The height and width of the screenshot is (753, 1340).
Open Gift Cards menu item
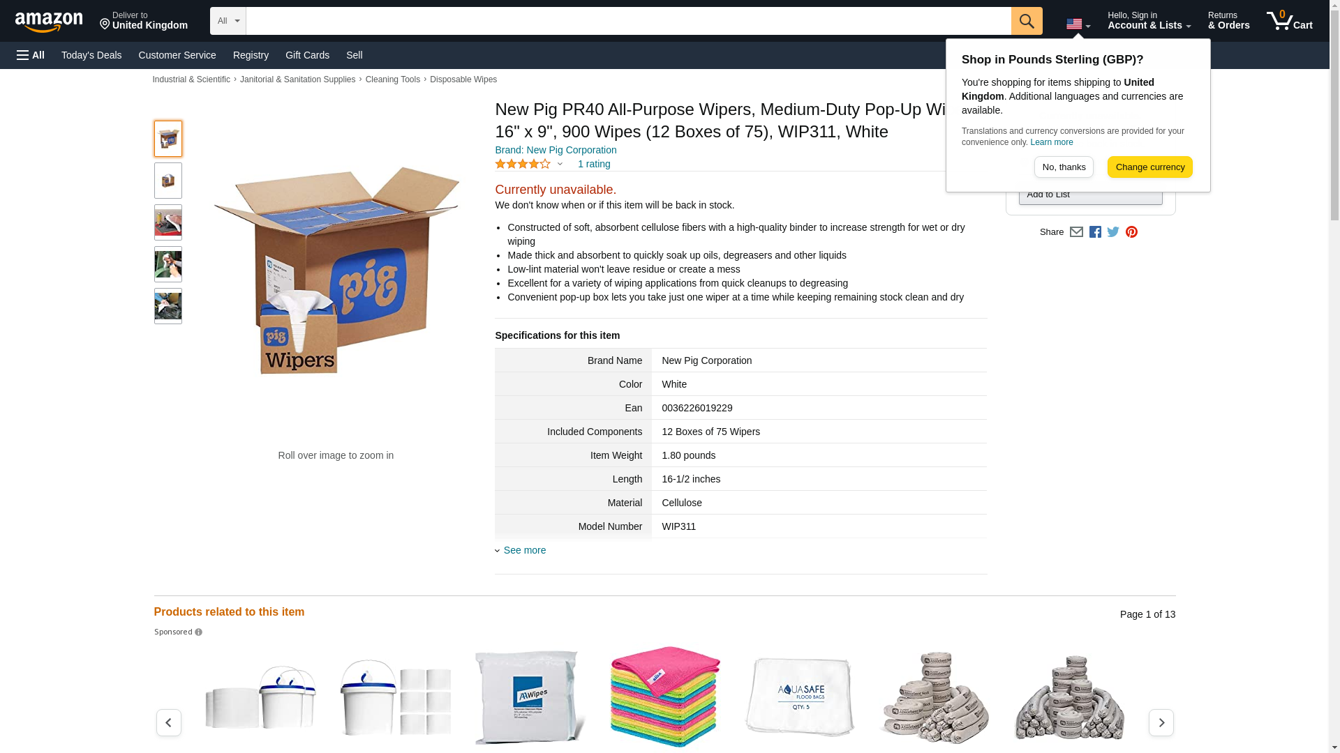[x=307, y=55]
